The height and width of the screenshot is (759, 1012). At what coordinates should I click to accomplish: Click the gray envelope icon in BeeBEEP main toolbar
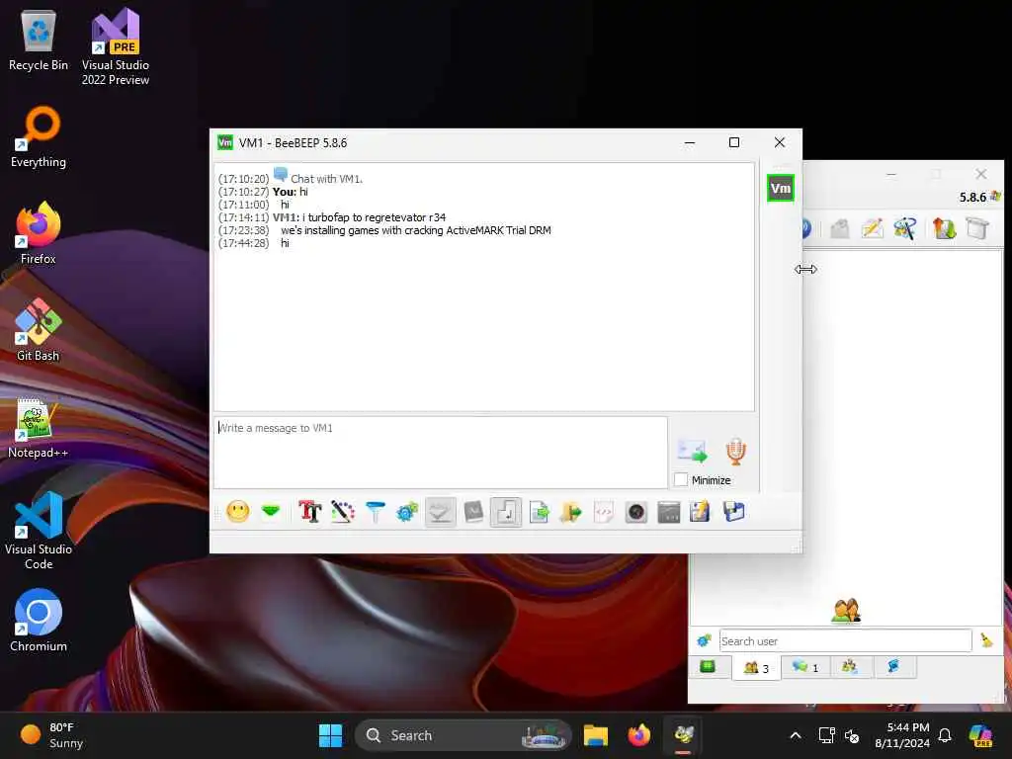pyautogui.click(x=840, y=228)
